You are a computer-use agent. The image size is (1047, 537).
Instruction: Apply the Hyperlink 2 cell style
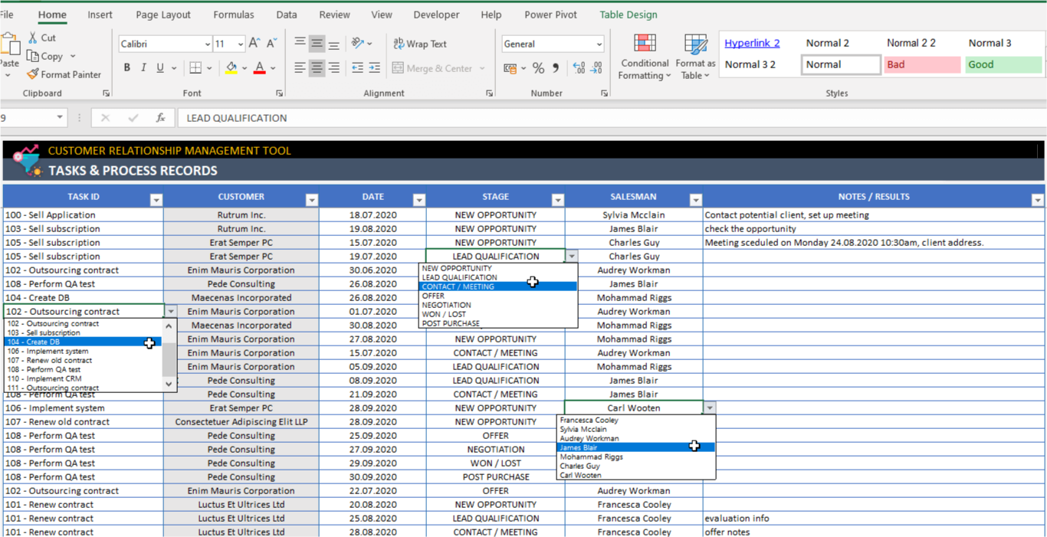pyautogui.click(x=752, y=43)
